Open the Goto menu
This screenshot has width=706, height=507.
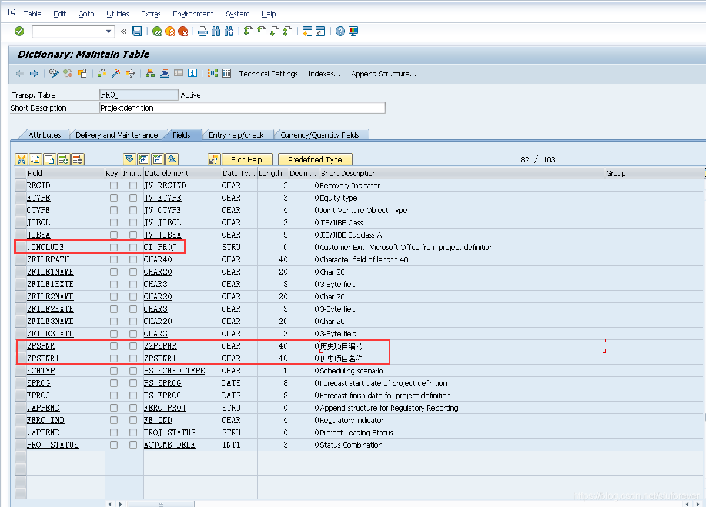coord(86,14)
